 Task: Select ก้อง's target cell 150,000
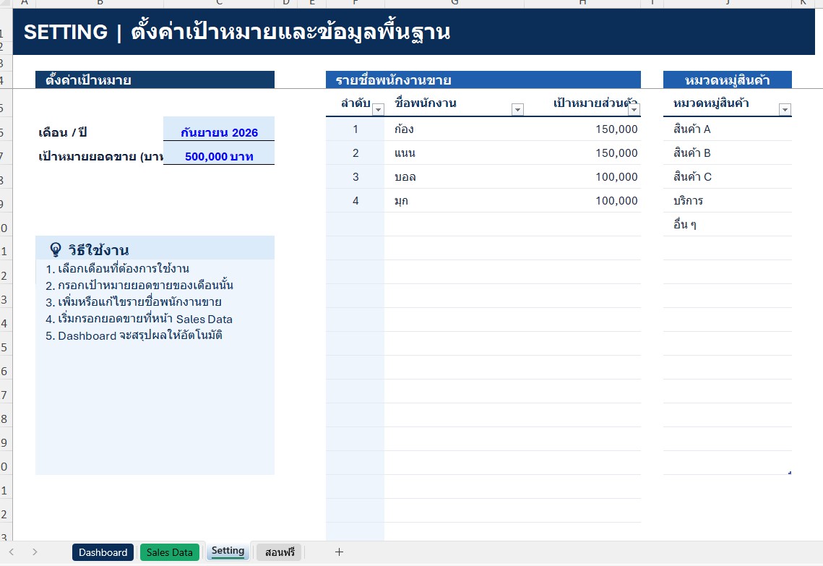582,129
